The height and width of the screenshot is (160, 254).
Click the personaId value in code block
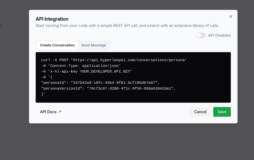[x=114, y=83]
